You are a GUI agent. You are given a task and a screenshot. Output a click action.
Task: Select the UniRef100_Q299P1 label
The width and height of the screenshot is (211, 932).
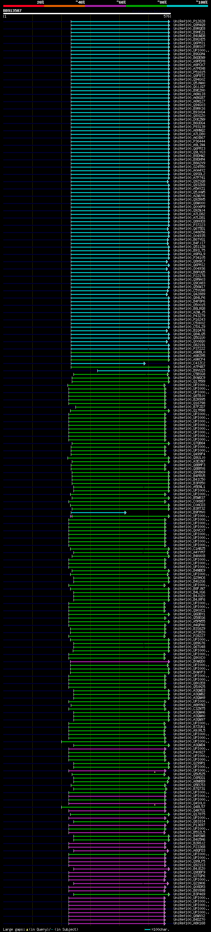[189, 763]
